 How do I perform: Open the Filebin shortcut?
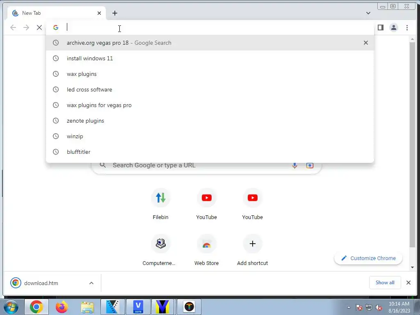[x=160, y=204]
